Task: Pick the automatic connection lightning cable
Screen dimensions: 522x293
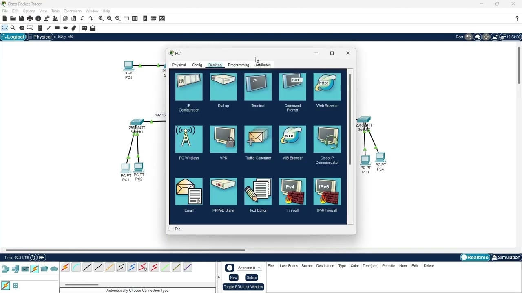Action: tap(65, 267)
